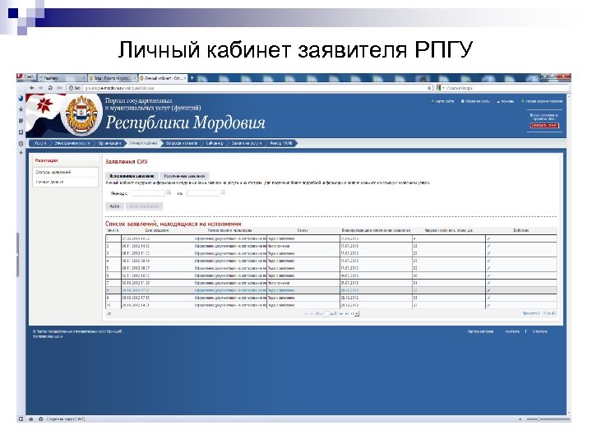The height and width of the screenshot is (444, 592).
Task: Open Услуги in the portal menu
Action: (x=40, y=143)
